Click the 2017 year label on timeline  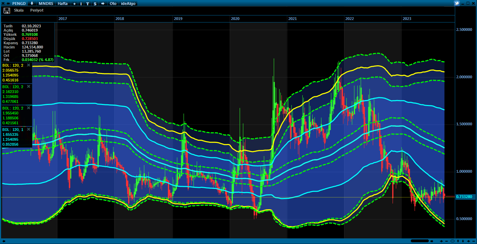coord(63,19)
